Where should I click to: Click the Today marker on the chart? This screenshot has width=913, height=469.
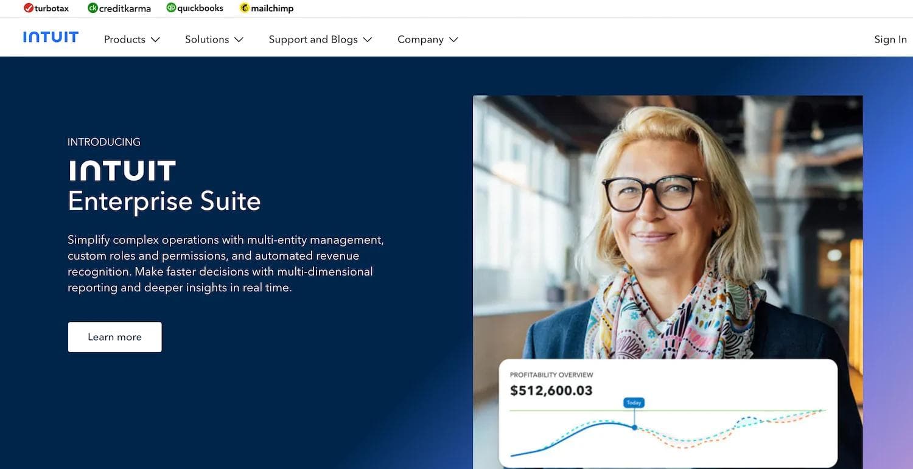[x=633, y=402]
